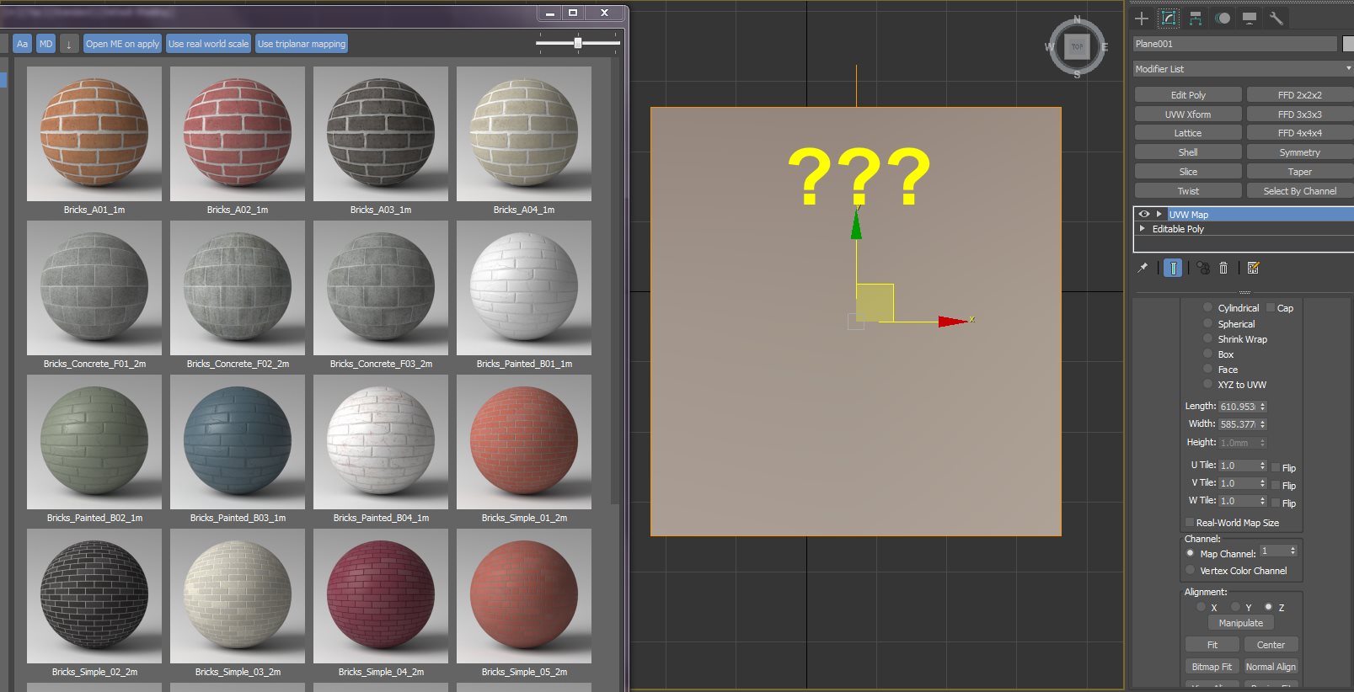Open the Display command panel

(x=1250, y=19)
